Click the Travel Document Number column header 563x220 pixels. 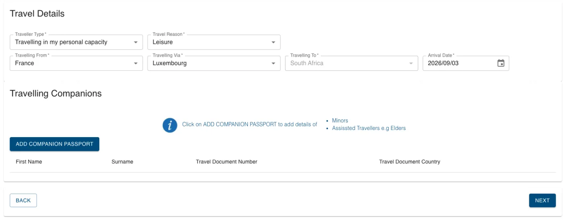[x=226, y=162]
